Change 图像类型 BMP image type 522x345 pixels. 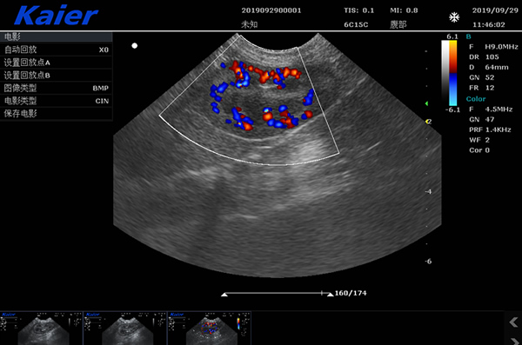(x=56, y=88)
